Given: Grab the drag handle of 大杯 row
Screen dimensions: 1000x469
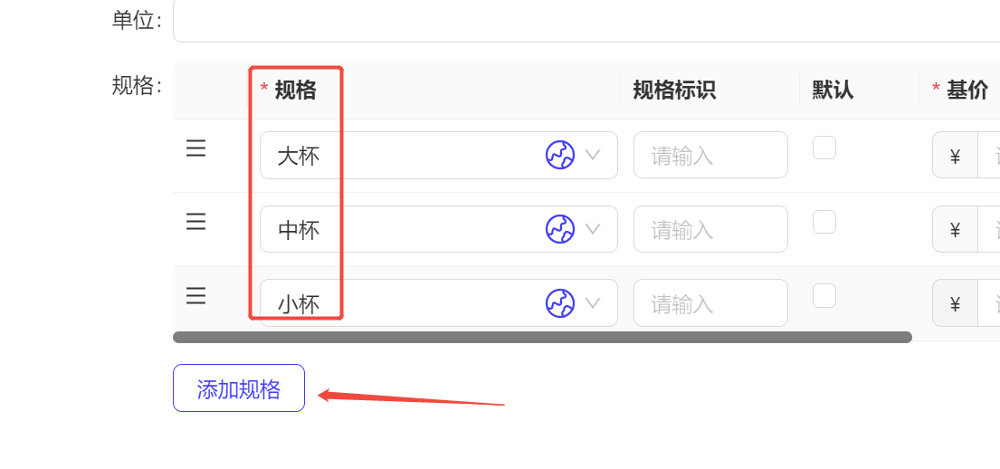Looking at the screenshot, I should 195,148.
